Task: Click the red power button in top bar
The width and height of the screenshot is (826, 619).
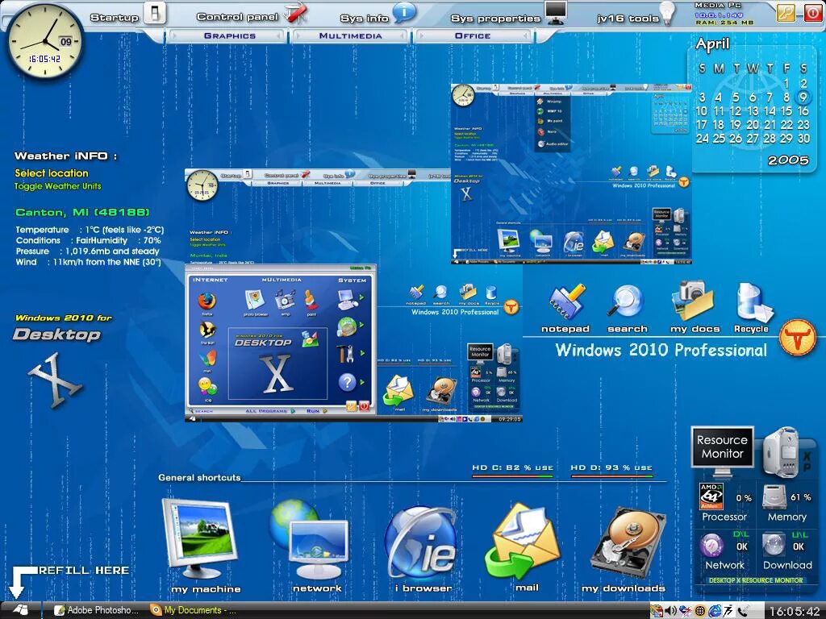Action: (x=812, y=12)
